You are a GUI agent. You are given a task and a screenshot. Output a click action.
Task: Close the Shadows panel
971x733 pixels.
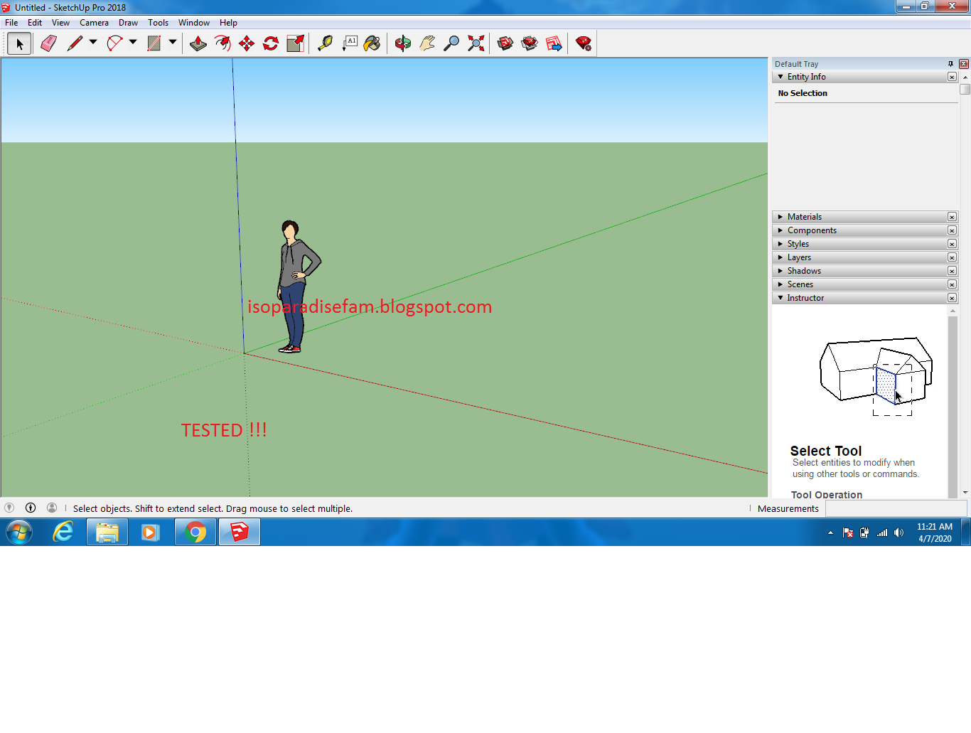[952, 271]
